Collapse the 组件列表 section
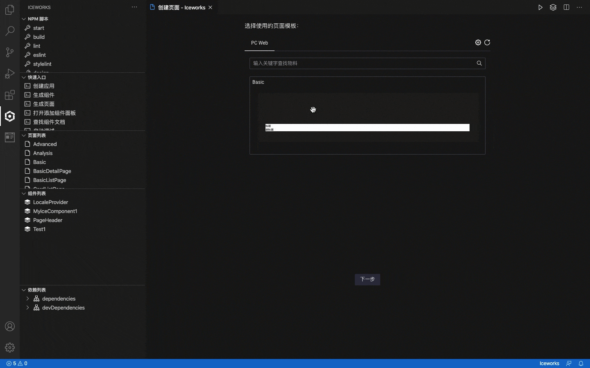 (24, 193)
